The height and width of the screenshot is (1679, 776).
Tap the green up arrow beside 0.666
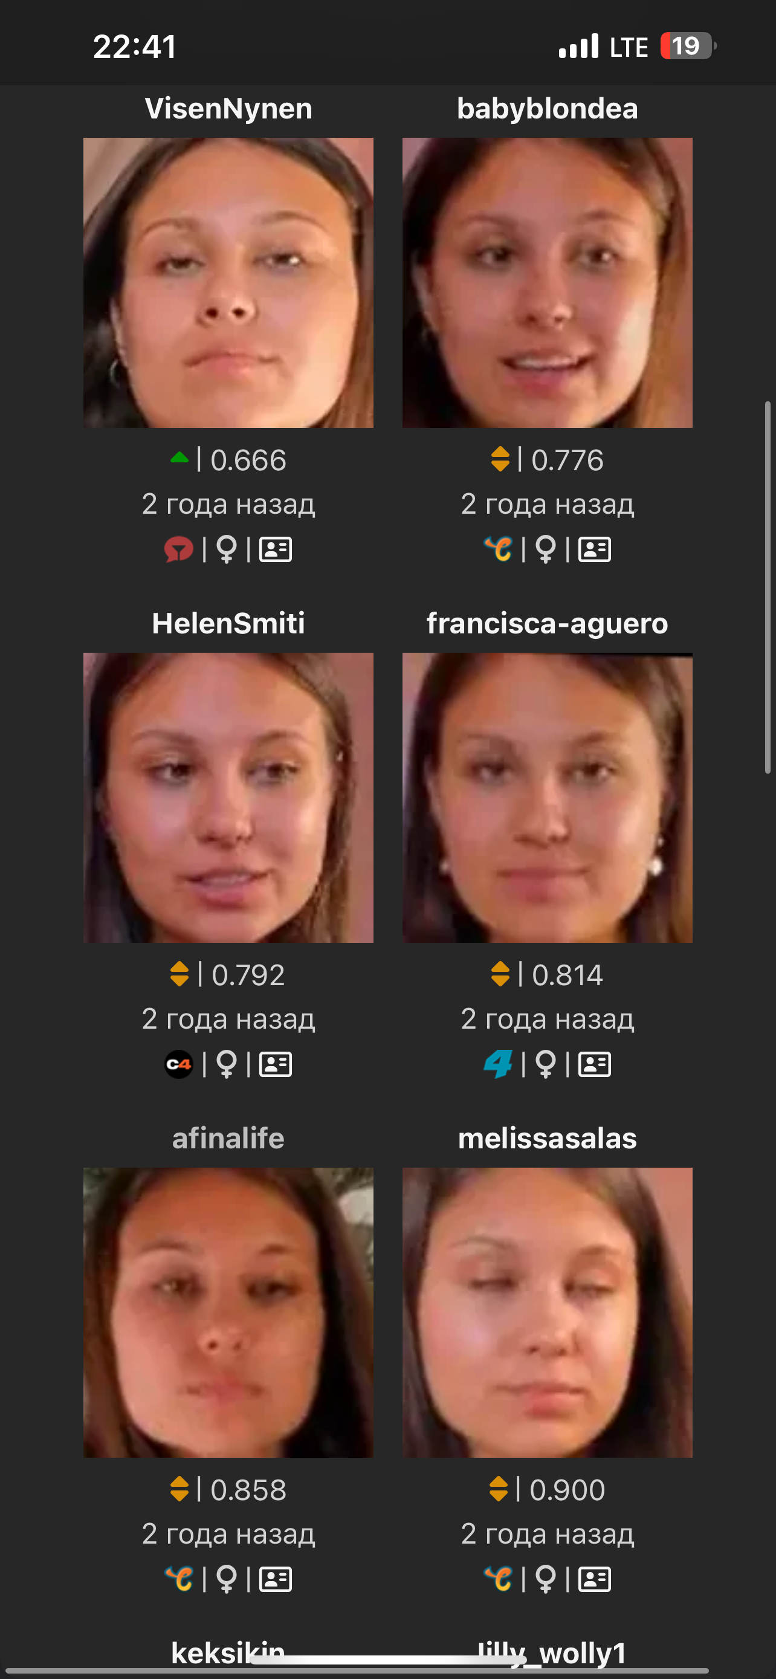coord(179,458)
